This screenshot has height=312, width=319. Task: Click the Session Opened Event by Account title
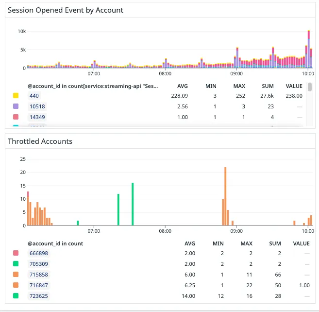click(66, 10)
